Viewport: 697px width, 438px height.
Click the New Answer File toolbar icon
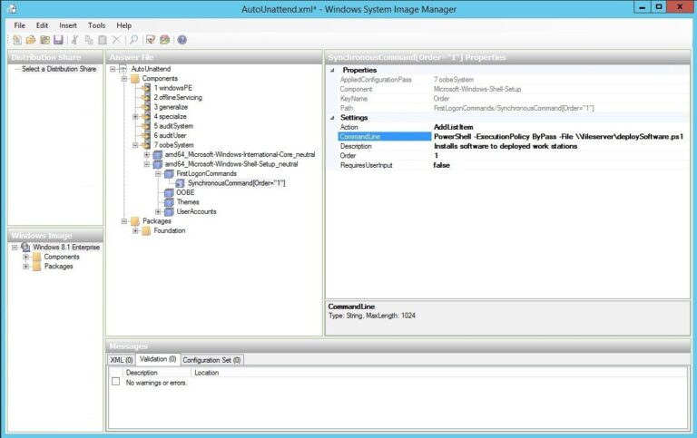17,40
